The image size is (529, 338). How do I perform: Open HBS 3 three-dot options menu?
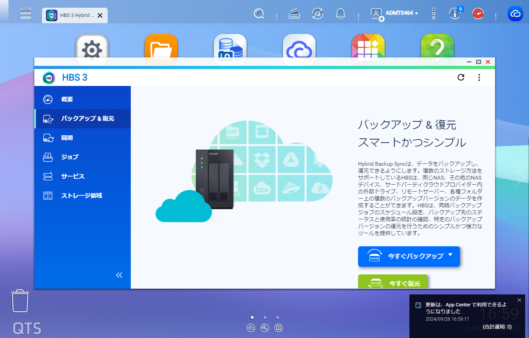tap(479, 77)
